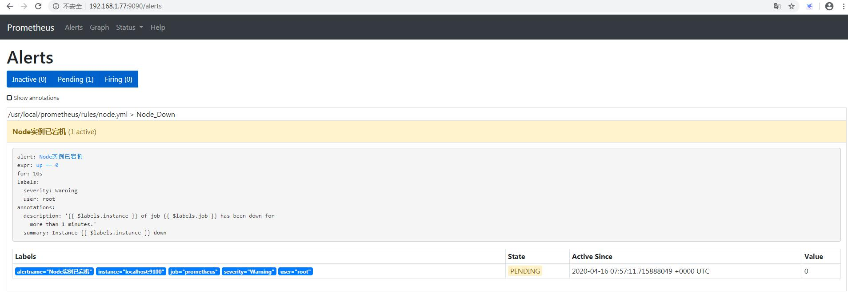Reload the page with the refresh icon
Viewport: 848px width, 294px height.
[x=38, y=6]
